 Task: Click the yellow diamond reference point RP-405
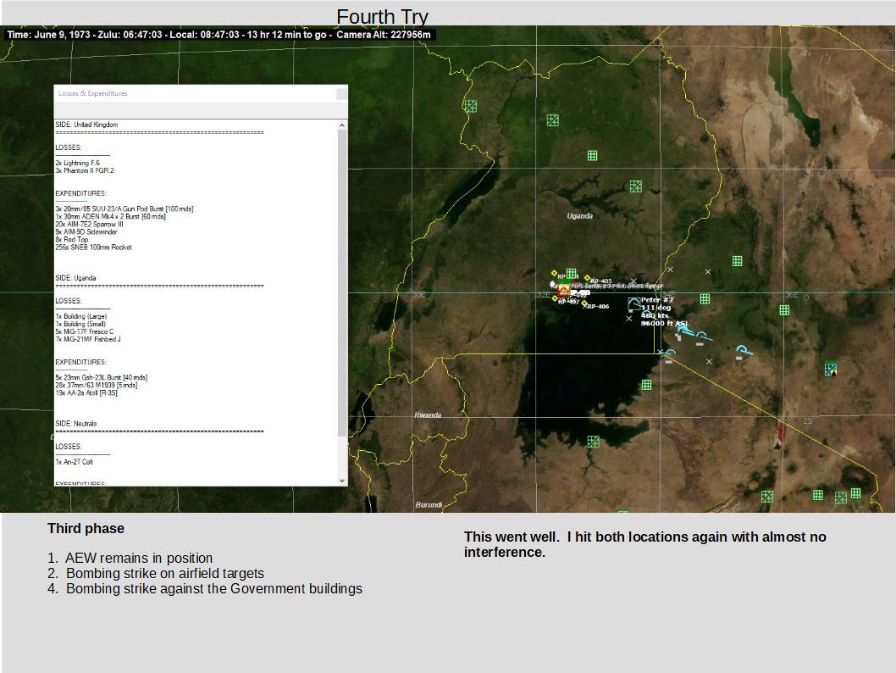pyautogui.click(x=587, y=278)
